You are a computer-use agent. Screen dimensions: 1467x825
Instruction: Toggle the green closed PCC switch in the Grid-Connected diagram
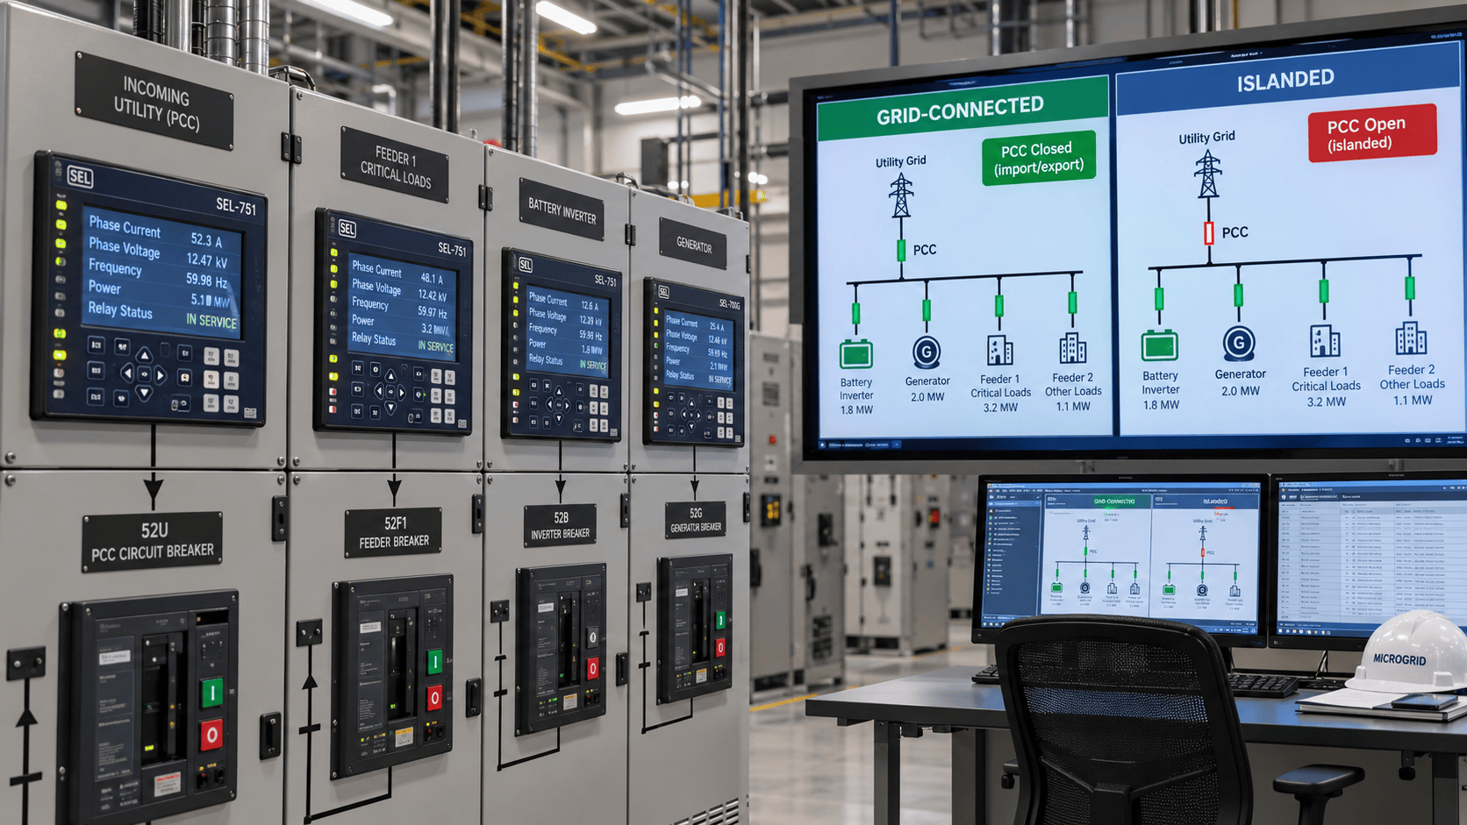(x=901, y=251)
